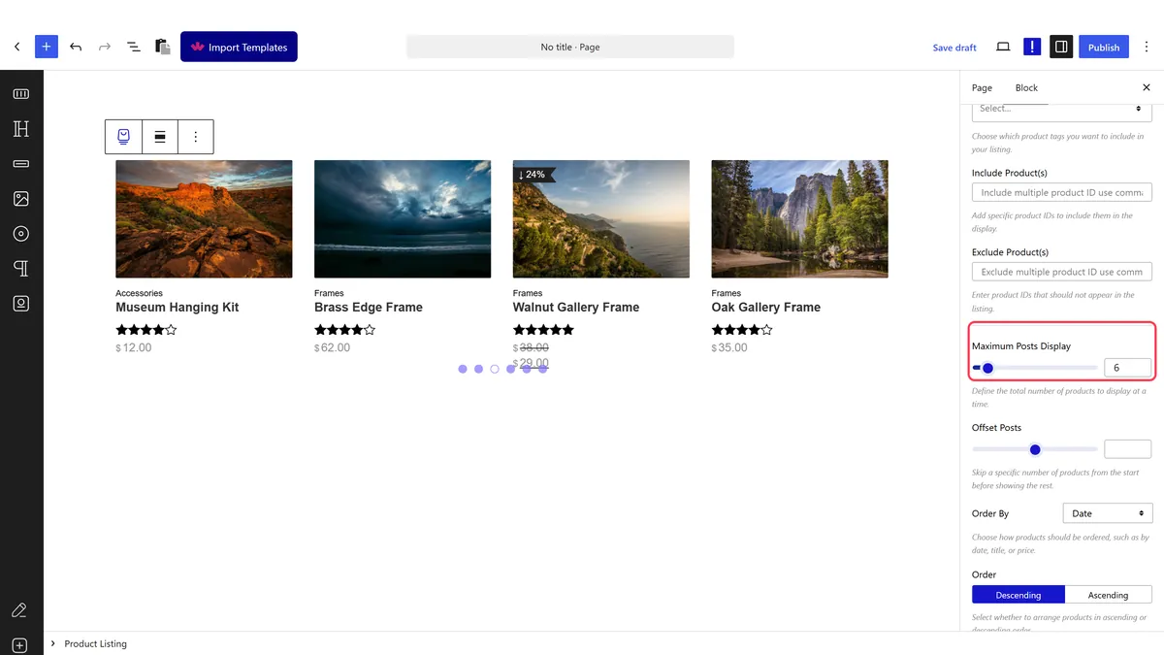Click the Oak Gallery Frame product image
The image size is (1164, 655).
(x=799, y=219)
